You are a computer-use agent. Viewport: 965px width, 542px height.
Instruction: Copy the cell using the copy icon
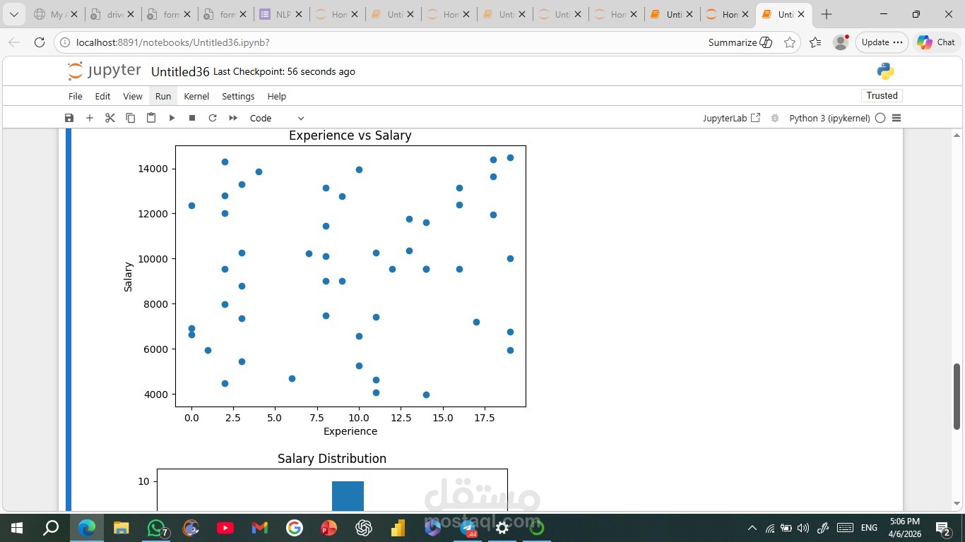pyautogui.click(x=130, y=118)
